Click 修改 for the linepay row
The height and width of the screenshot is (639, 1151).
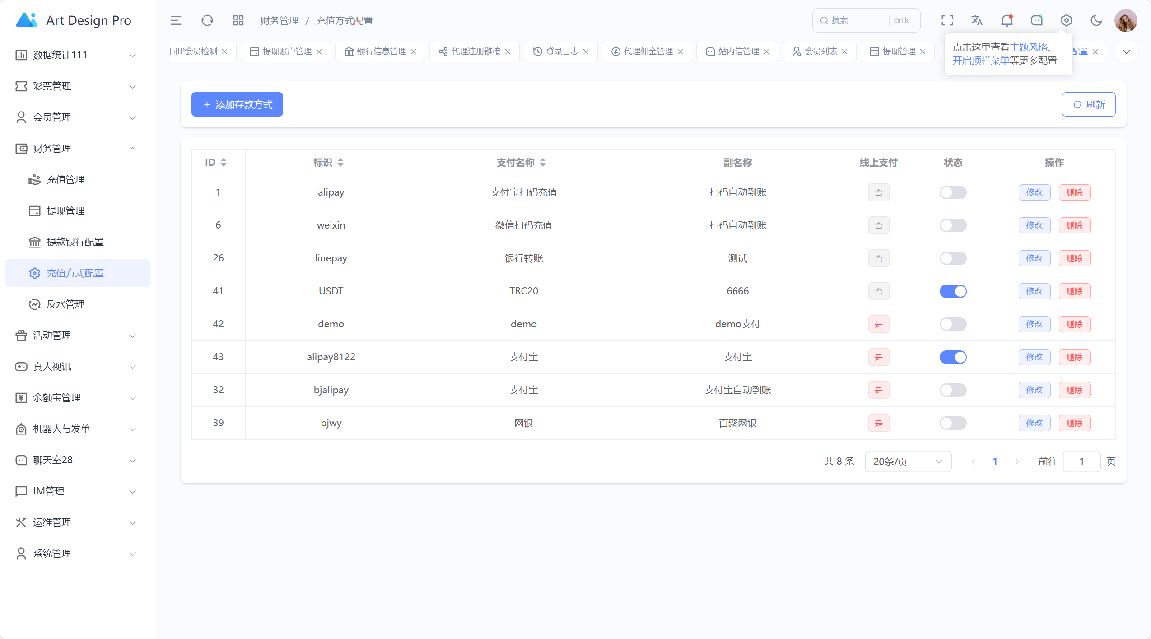coord(1035,258)
